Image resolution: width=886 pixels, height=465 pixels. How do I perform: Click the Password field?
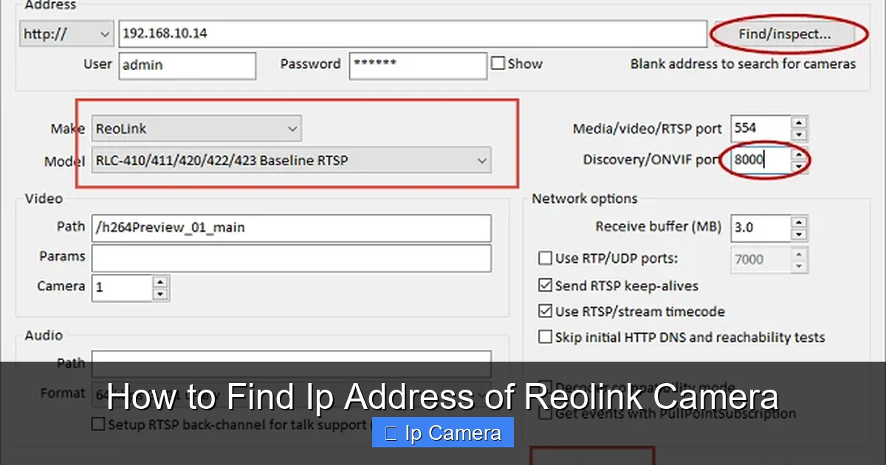[418, 65]
